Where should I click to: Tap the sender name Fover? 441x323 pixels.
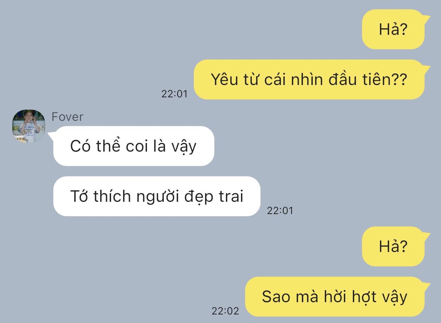point(67,117)
